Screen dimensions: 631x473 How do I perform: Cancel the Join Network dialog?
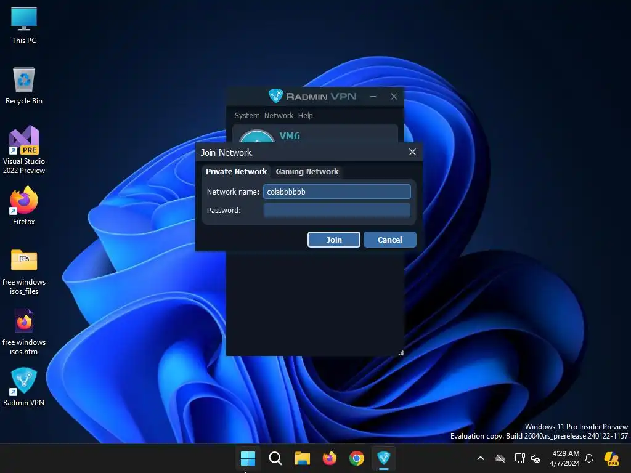(389, 240)
